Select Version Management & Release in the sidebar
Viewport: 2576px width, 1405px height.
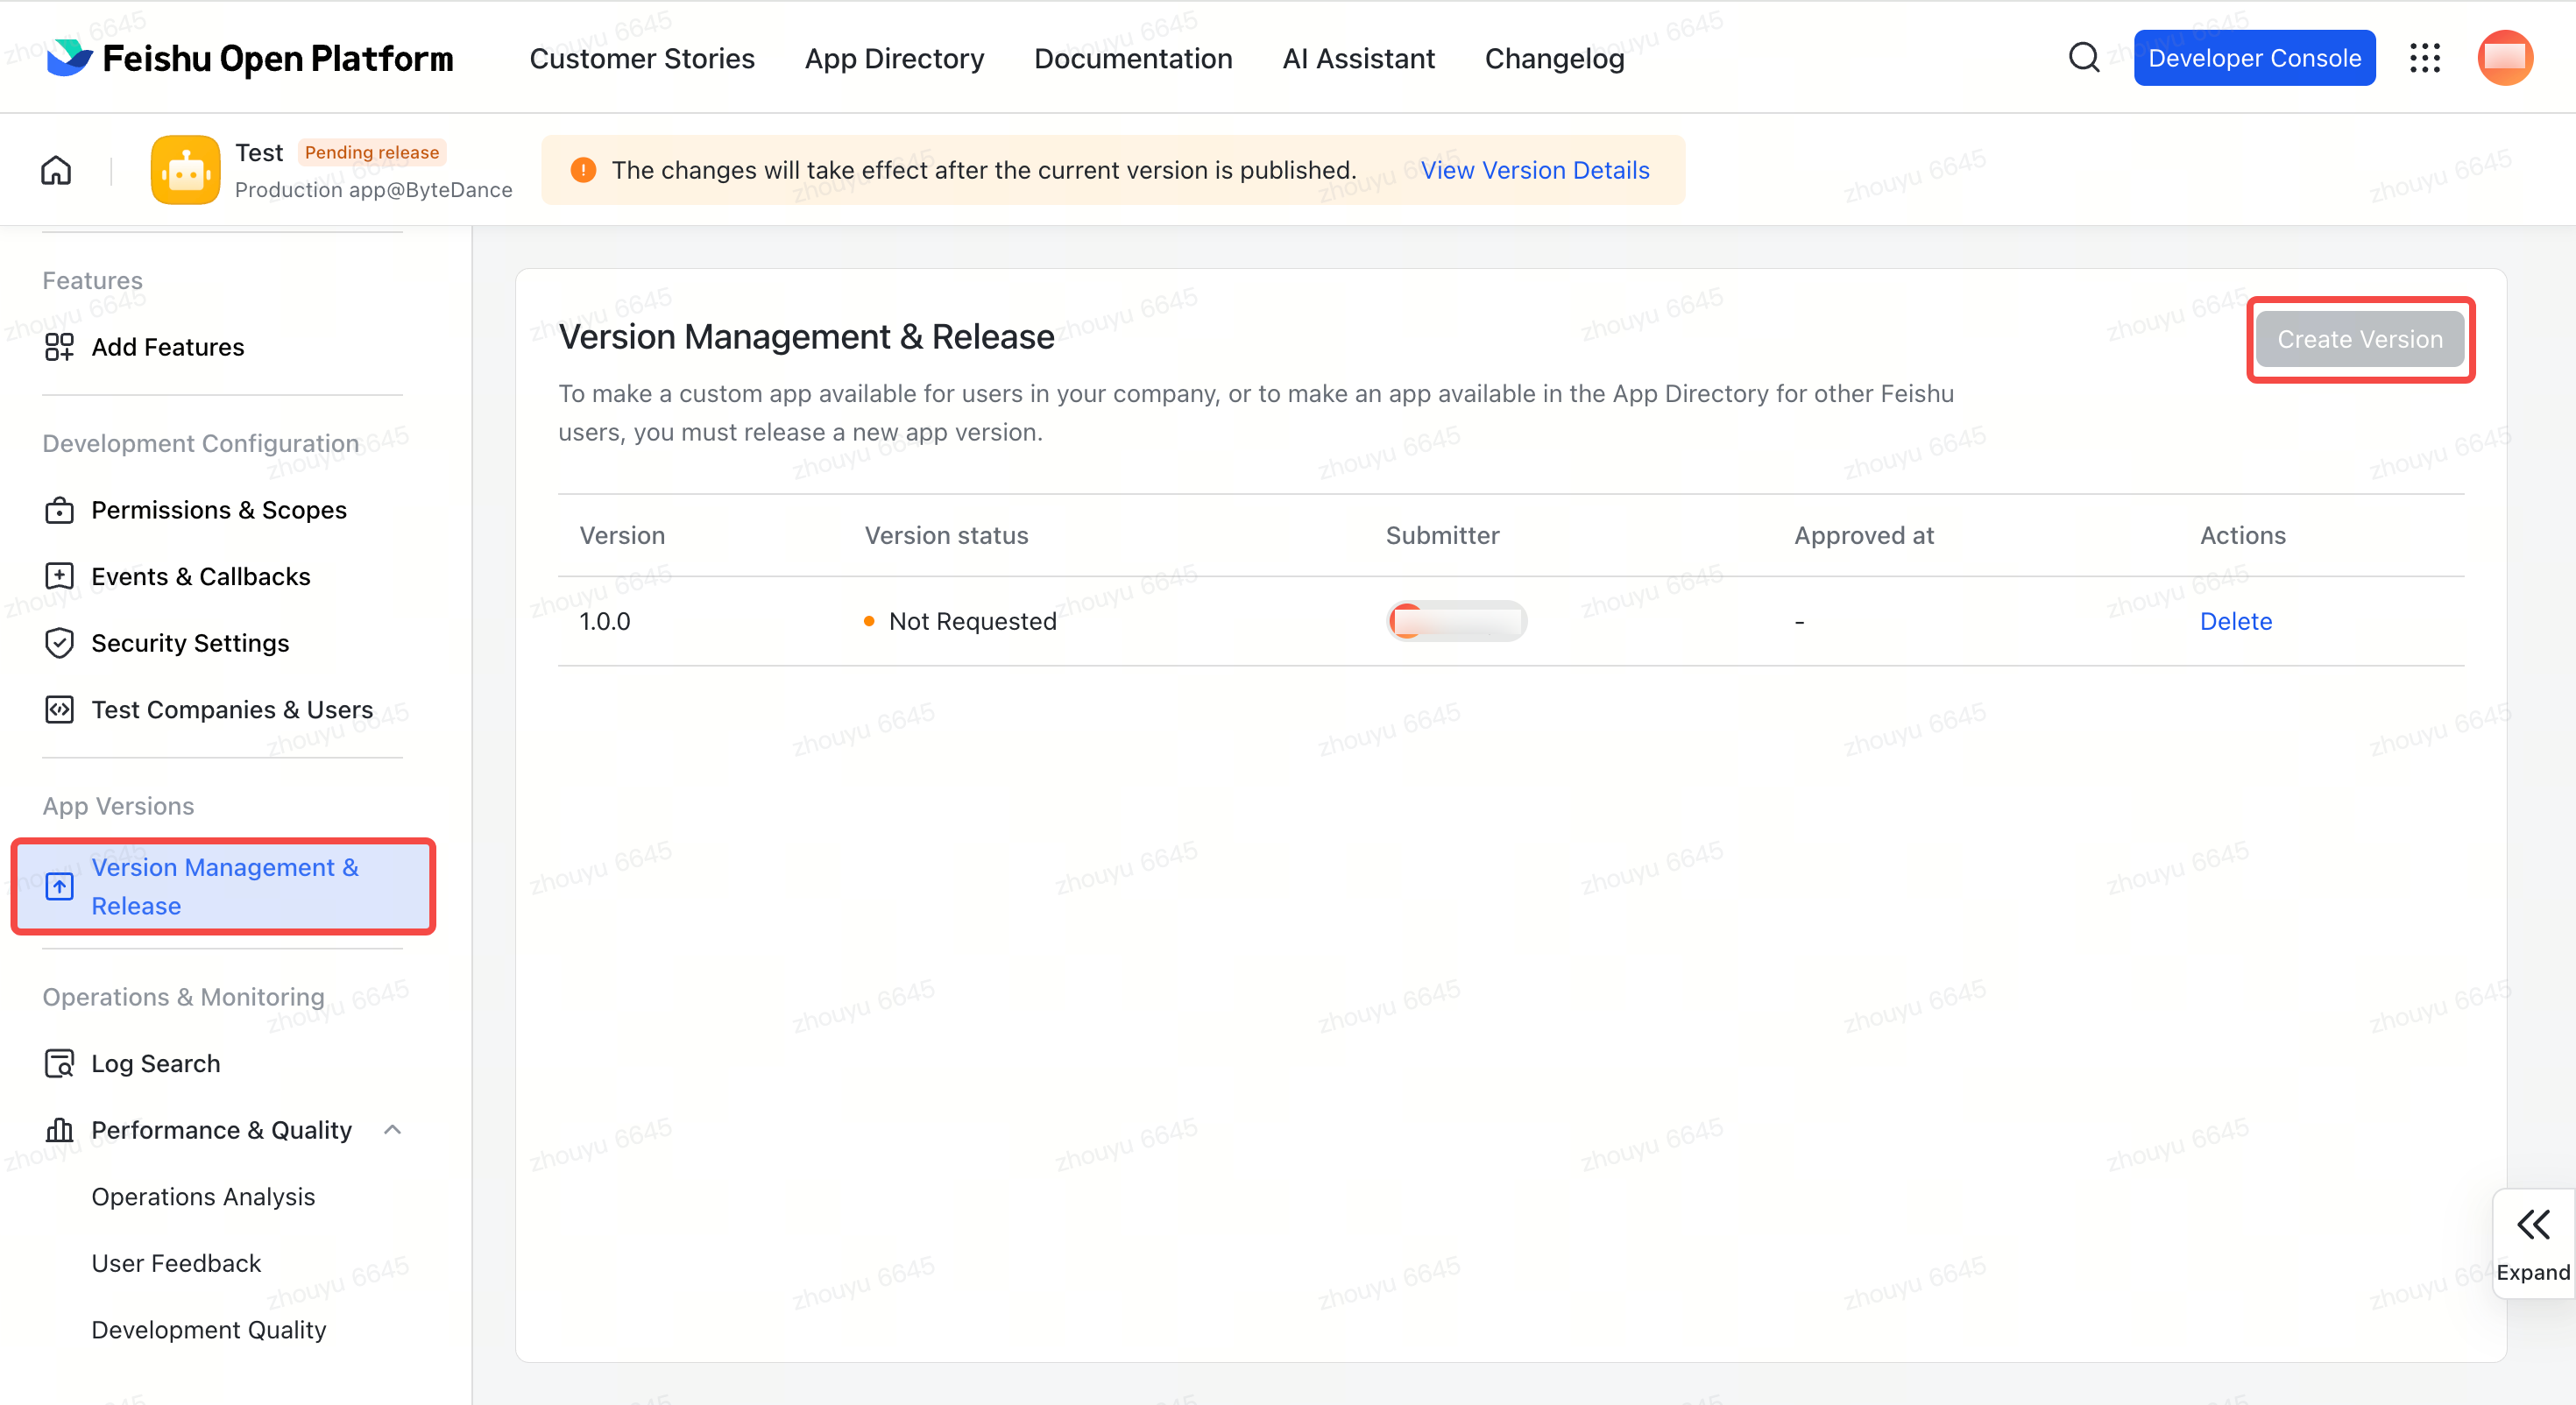click(223, 887)
